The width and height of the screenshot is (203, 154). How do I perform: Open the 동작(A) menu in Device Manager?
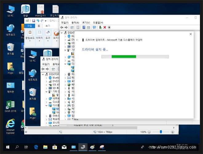tap(75, 22)
